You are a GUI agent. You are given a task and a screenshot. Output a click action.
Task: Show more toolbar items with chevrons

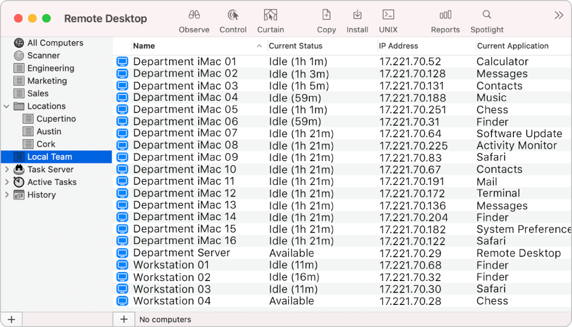coord(558,16)
